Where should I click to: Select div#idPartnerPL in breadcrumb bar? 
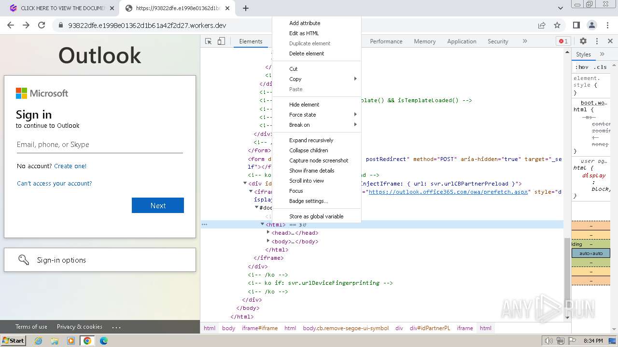[430, 328]
